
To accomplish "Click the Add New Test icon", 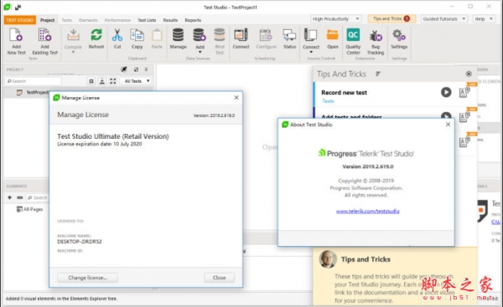I will [x=16, y=34].
